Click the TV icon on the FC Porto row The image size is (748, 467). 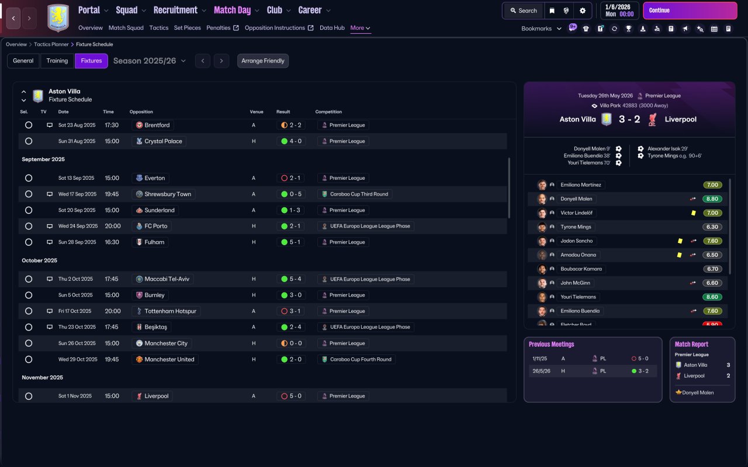pos(50,226)
